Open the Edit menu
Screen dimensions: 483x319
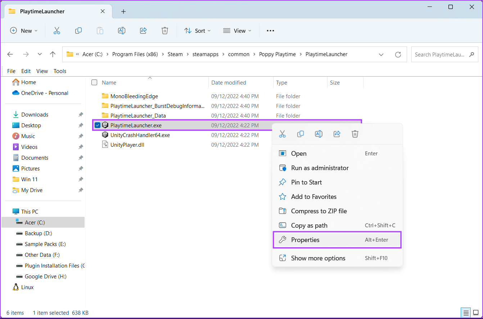point(26,71)
